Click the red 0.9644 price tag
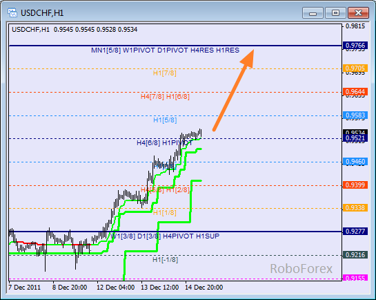The width and height of the screenshot is (376, 300). [355, 91]
